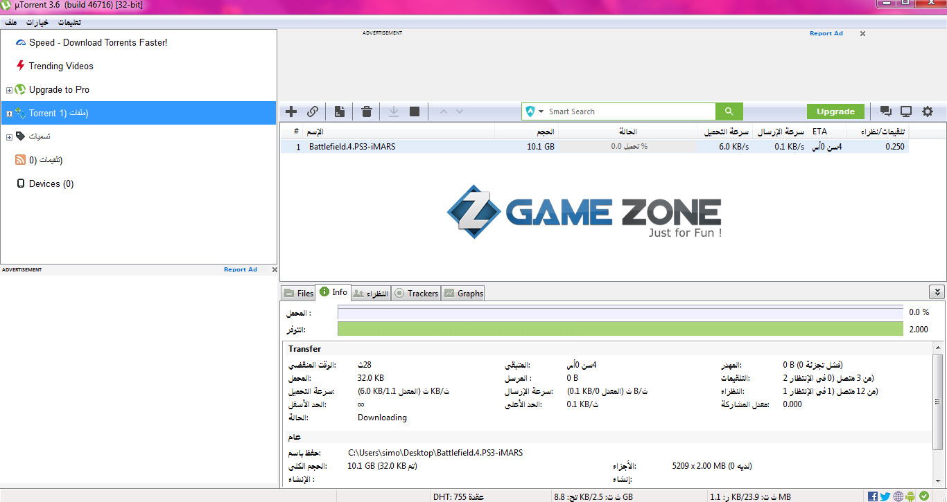Viewport: 947px width, 502px height.
Task: Open the Graphs tab
Action: (x=463, y=294)
